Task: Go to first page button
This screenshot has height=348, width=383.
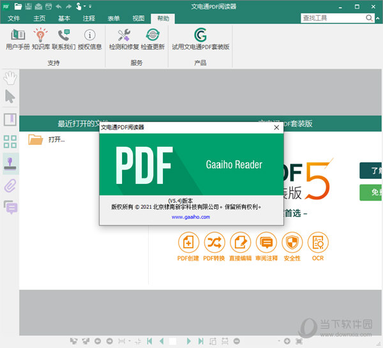Action: pos(150,341)
